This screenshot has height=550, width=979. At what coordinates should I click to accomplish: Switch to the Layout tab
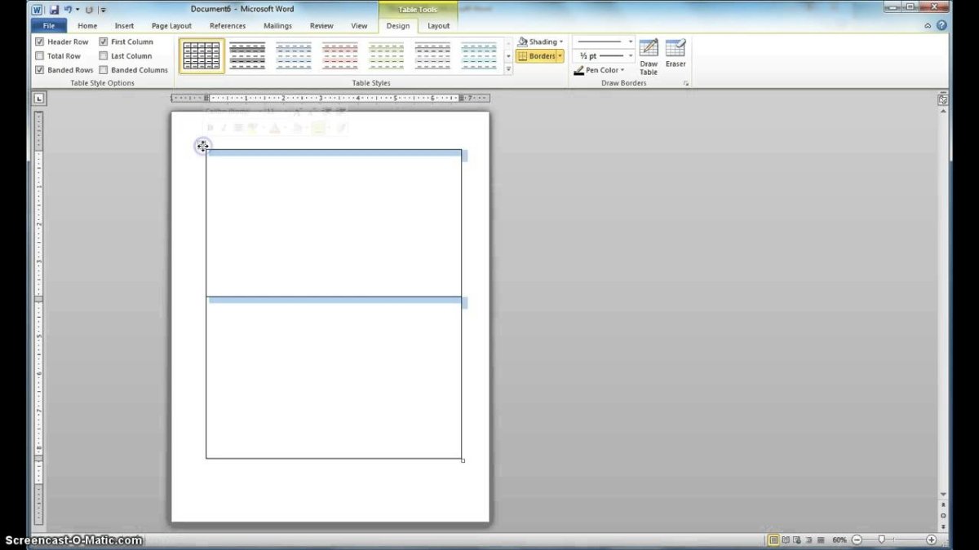[438, 26]
